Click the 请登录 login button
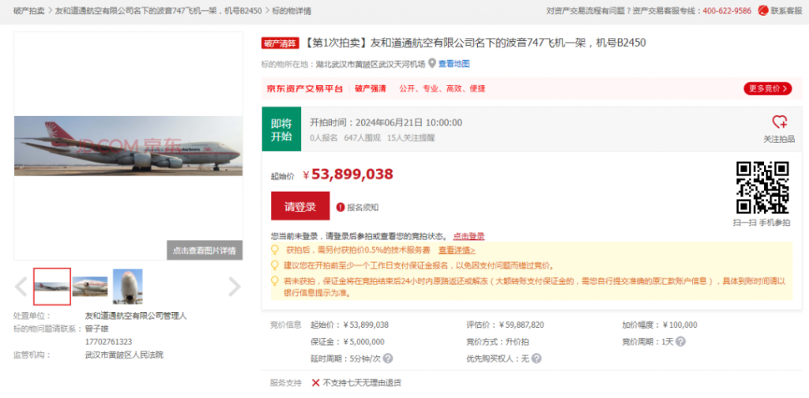This screenshot has width=809, height=398. (x=300, y=206)
